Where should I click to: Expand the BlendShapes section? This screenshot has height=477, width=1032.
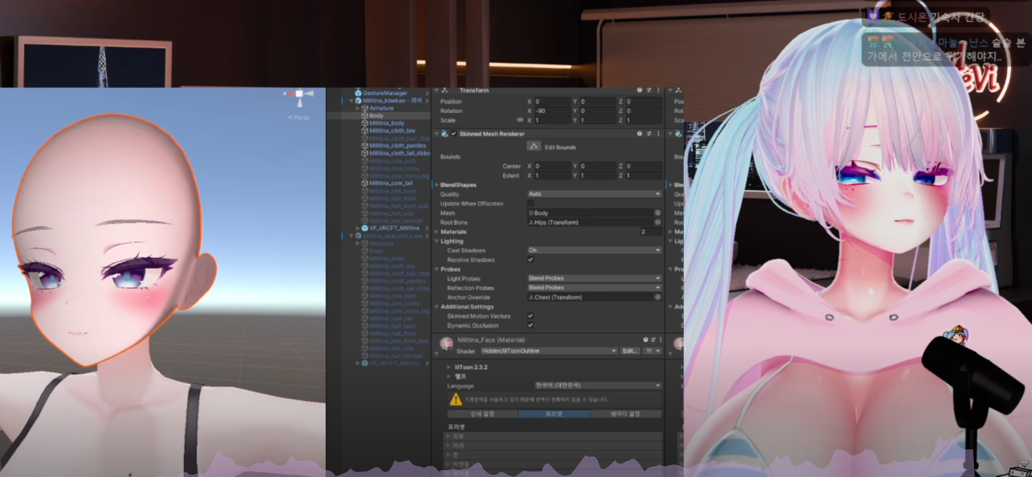pyautogui.click(x=437, y=185)
